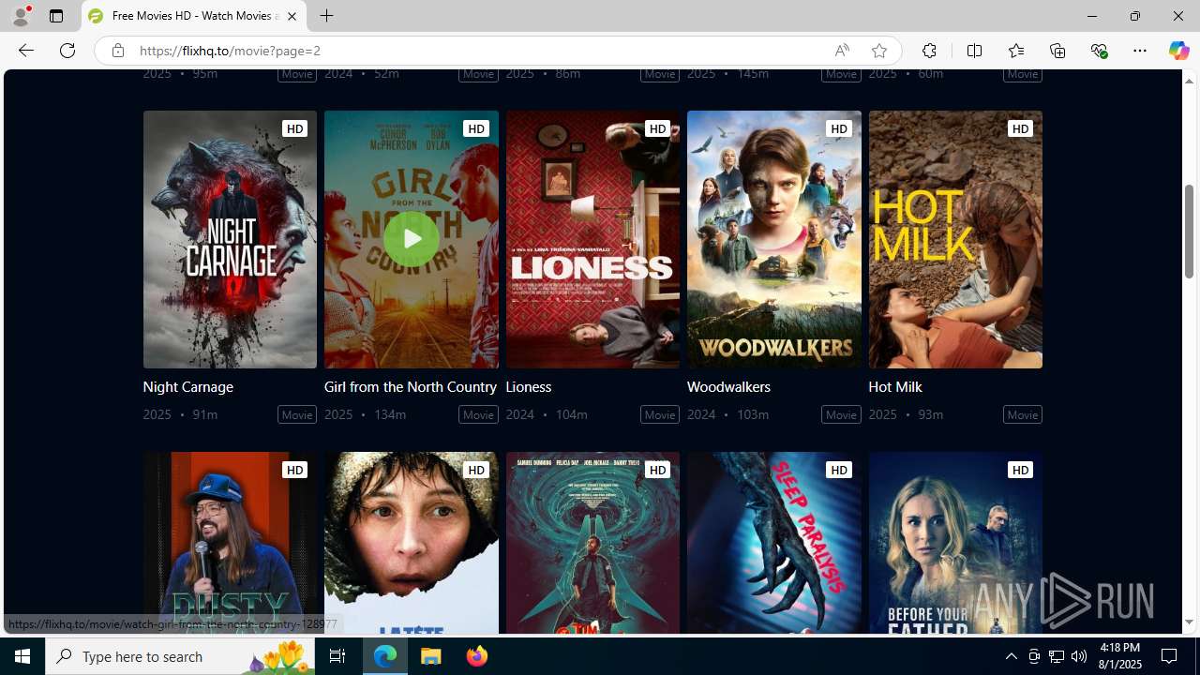Click the page vertical scrollbar thumb
The width and height of the screenshot is (1200, 675).
pyautogui.click(x=1189, y=231)
